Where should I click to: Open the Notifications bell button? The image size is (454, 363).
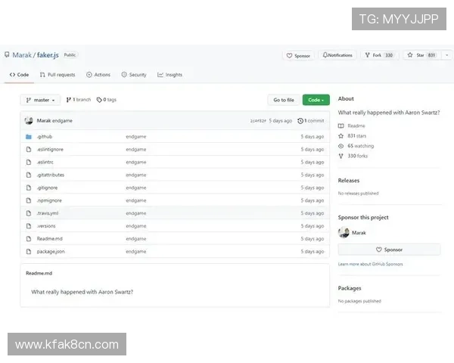click(x=337, y=55)
